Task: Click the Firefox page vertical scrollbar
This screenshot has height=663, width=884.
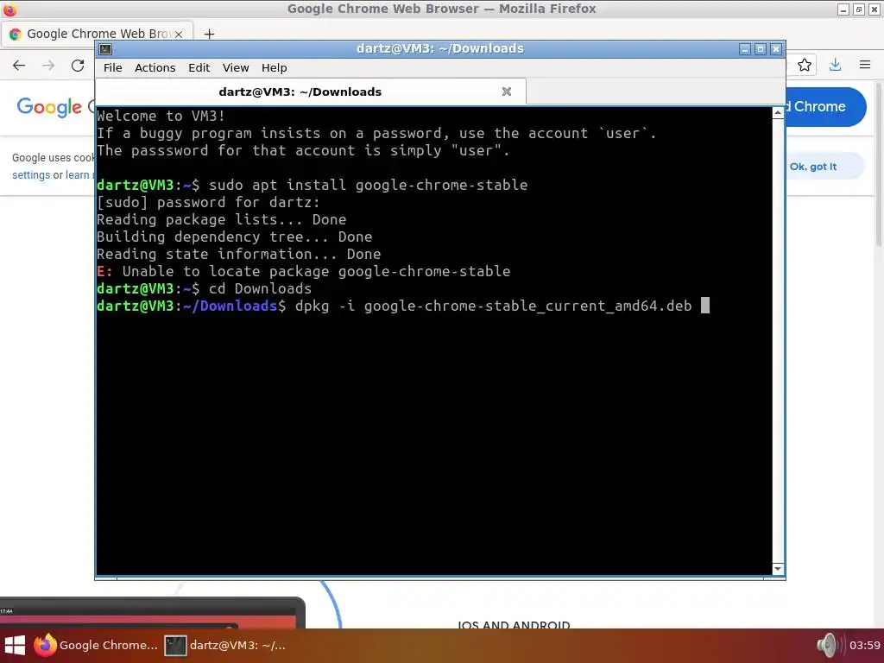Action: click(878, 163)
